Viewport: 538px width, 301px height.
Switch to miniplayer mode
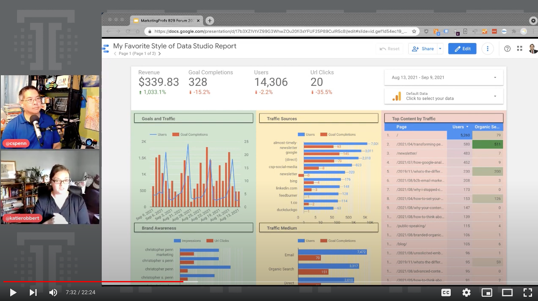pyautogui.click(x=486, y=292)
